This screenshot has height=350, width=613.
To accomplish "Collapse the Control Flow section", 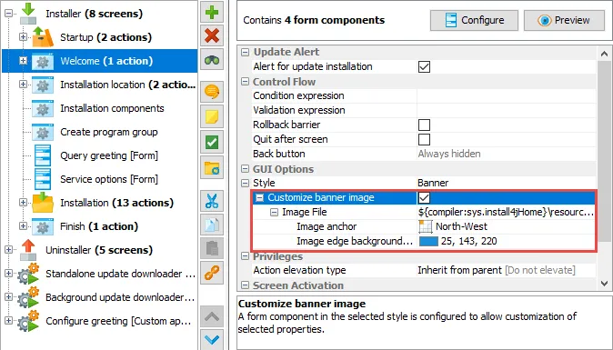I will click(246, 82).
